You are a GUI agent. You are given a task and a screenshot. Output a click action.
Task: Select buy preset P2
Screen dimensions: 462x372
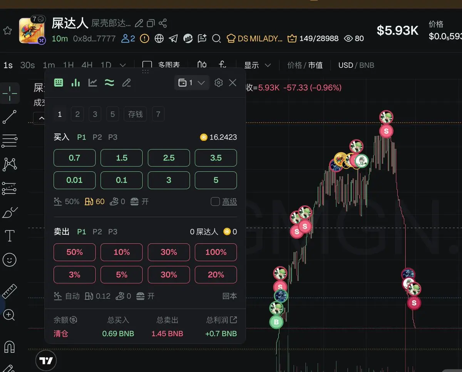pos(97,137)
